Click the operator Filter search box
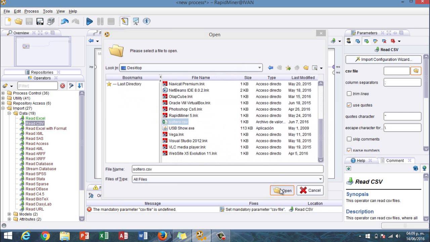The image size is (430, 242). (x=37, y=86)
